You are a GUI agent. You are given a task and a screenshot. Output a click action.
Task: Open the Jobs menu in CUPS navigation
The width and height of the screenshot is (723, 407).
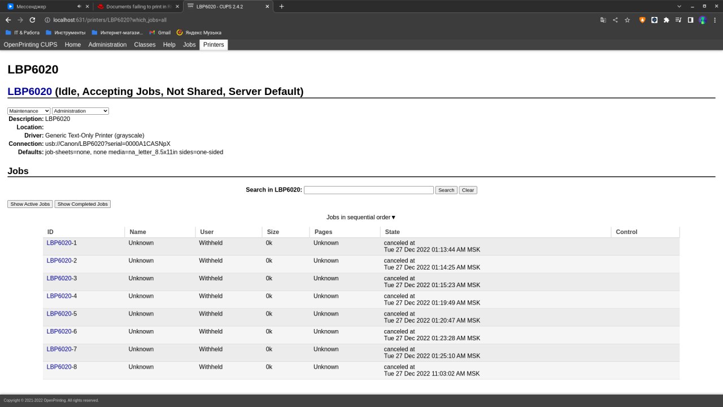tap(189, 45)
